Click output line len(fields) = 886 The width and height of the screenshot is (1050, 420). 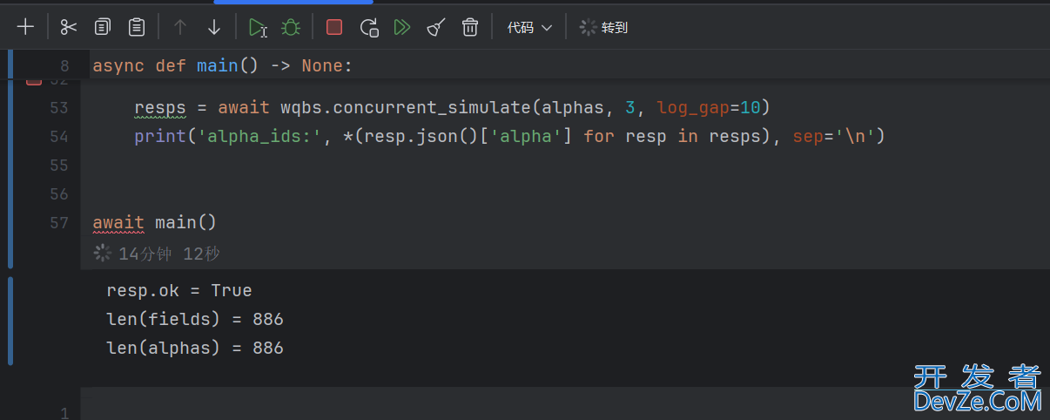tap(195, 319)
